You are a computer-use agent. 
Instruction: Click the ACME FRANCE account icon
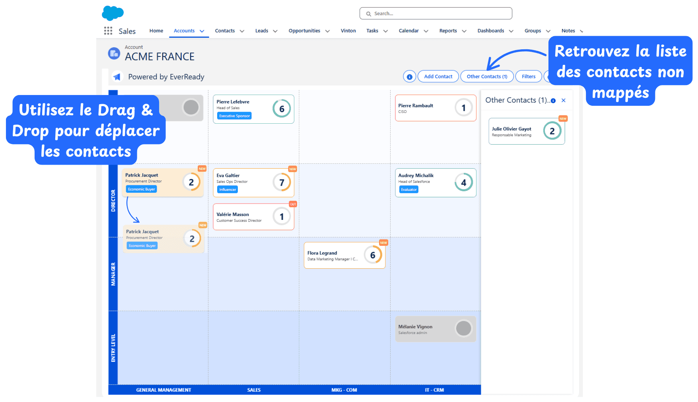pyautogui.click(x=114, y=53)
